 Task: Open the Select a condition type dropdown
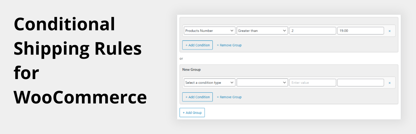click(x=209, y=83)
